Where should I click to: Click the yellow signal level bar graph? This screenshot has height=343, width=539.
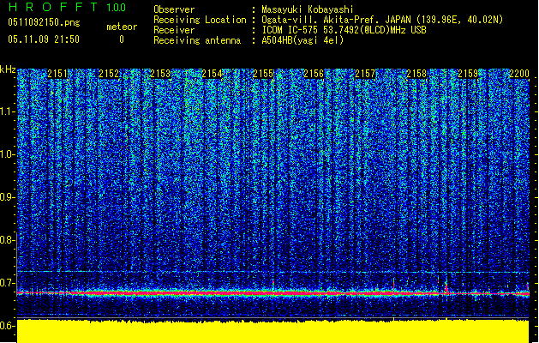click(x=273, y=331)
